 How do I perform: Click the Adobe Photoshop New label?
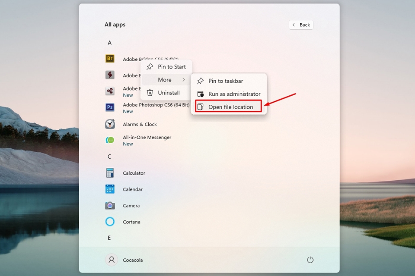pyautogui.click(x=128, y=111)
